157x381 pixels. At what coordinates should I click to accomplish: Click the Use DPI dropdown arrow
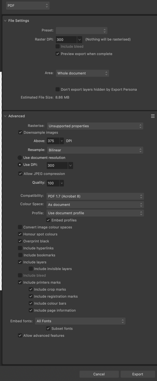(x=70, y=165)
